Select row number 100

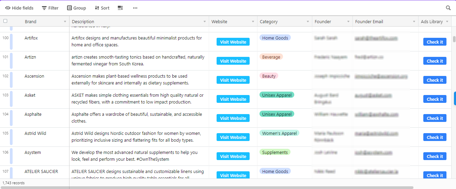(5, 38)
